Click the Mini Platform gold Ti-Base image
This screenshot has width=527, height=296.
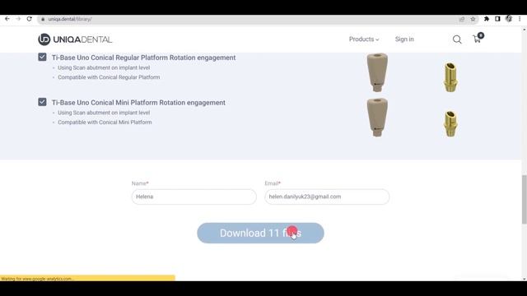click(450, 123)
